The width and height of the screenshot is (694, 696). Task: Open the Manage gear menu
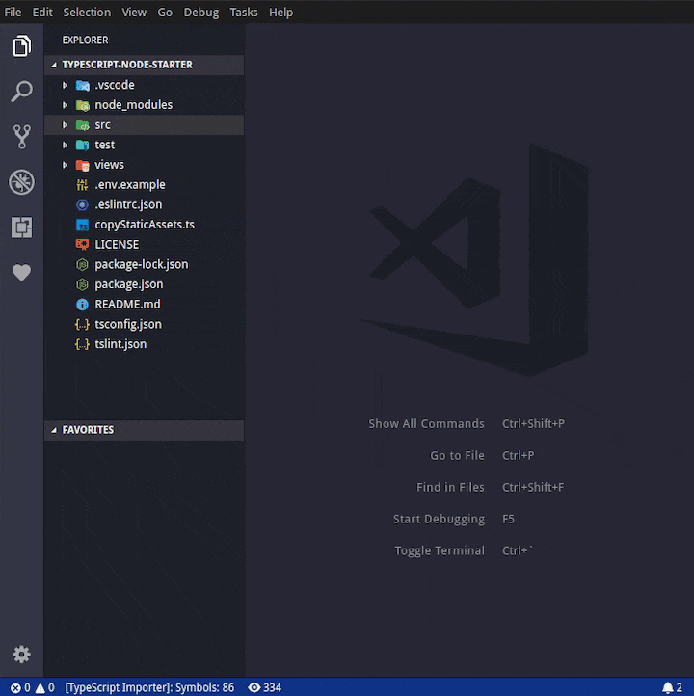point(22,655)
